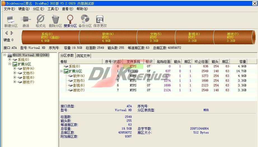Screen dimensions: 258x147
Task: Go to previous disk with left arrow
Action: click(x=7, y=33)
